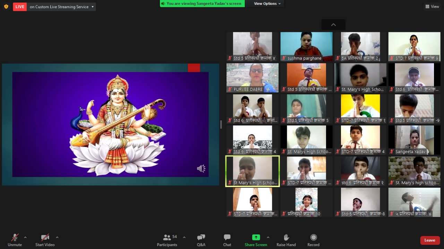This screenshot has width=444, height=249.
Task: Expand the video options caret beside Start Video
Action: point(57,238)
